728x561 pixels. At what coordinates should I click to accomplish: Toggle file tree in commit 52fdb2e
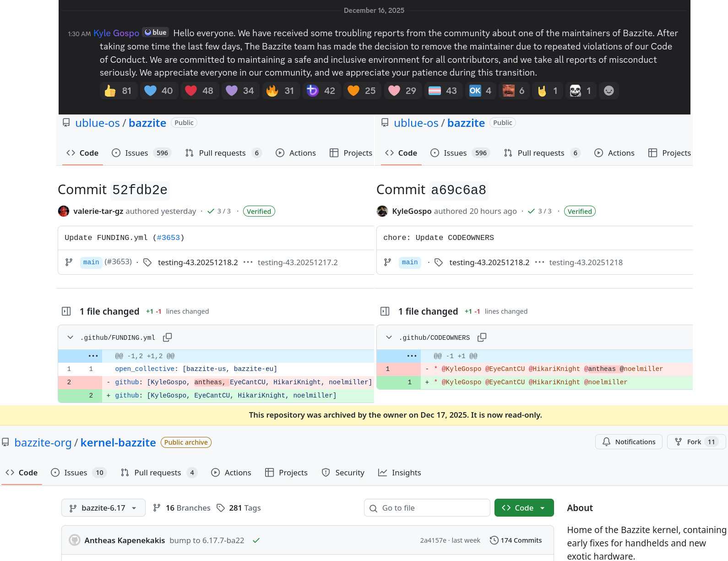[x=66, y=311]
